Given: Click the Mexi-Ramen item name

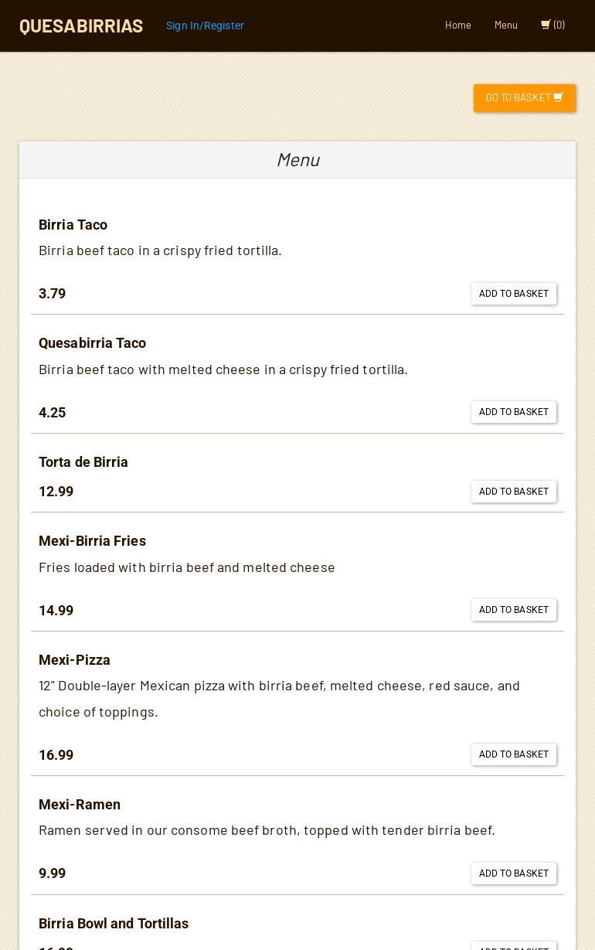Looking at the screenshot, I should pyautogui.click(x=80, y=805).
